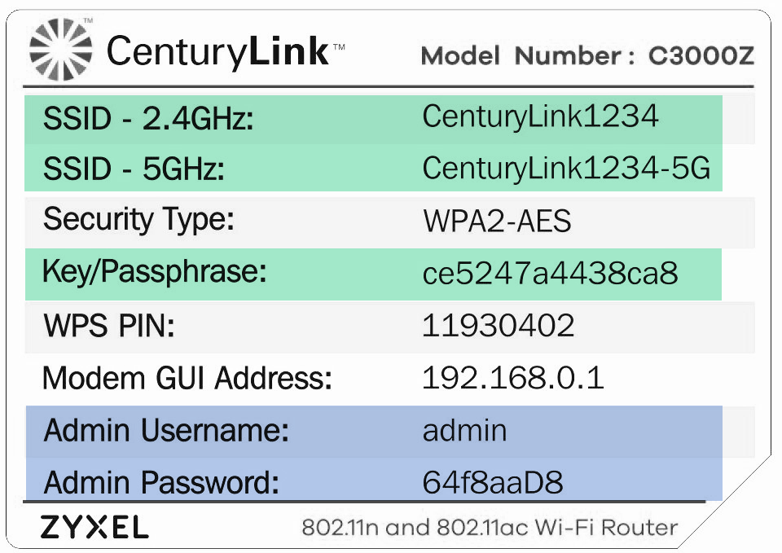Select the CenturyLink1234 network name

coord(540,116)
